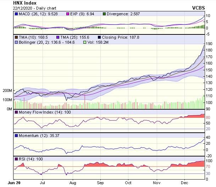
Task: Click the dark Closing Price legend square
Action: [99, 37]
